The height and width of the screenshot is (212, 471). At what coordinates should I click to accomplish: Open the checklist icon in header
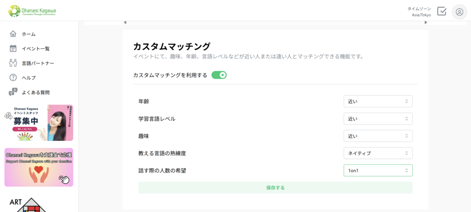tap(442, 11)
